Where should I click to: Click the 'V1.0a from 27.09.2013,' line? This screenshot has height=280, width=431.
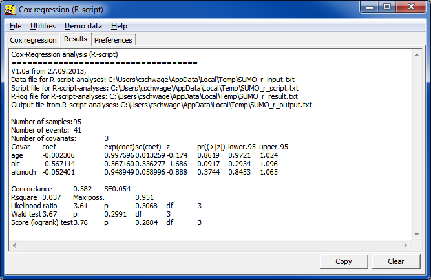48,71
